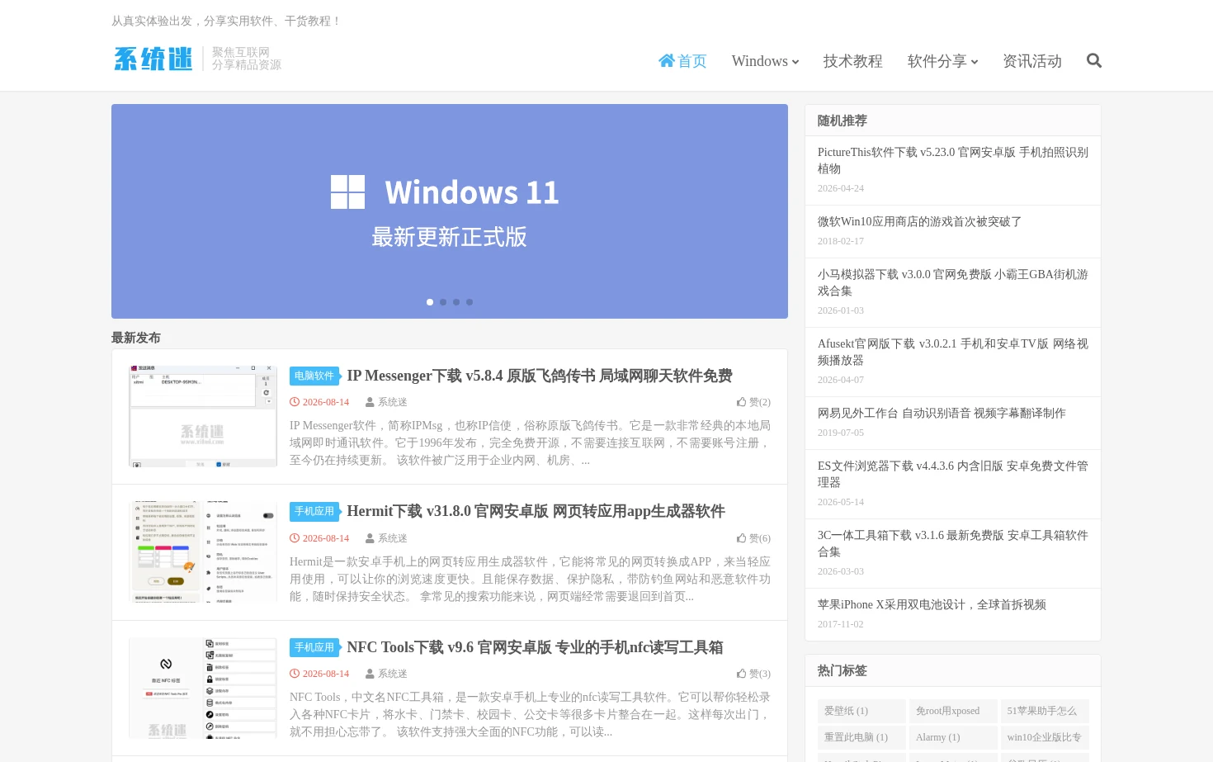Select the 重置此电脑 (1) tag
The width and height of the screenshot is (1213, 762).
pyautogui.click(x=861, y=737)
